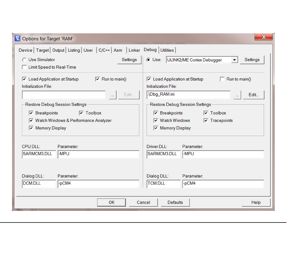Click the Driver DLL field SARMCM3.DLL
Screen dimensions: 292x255
[163, 154]
